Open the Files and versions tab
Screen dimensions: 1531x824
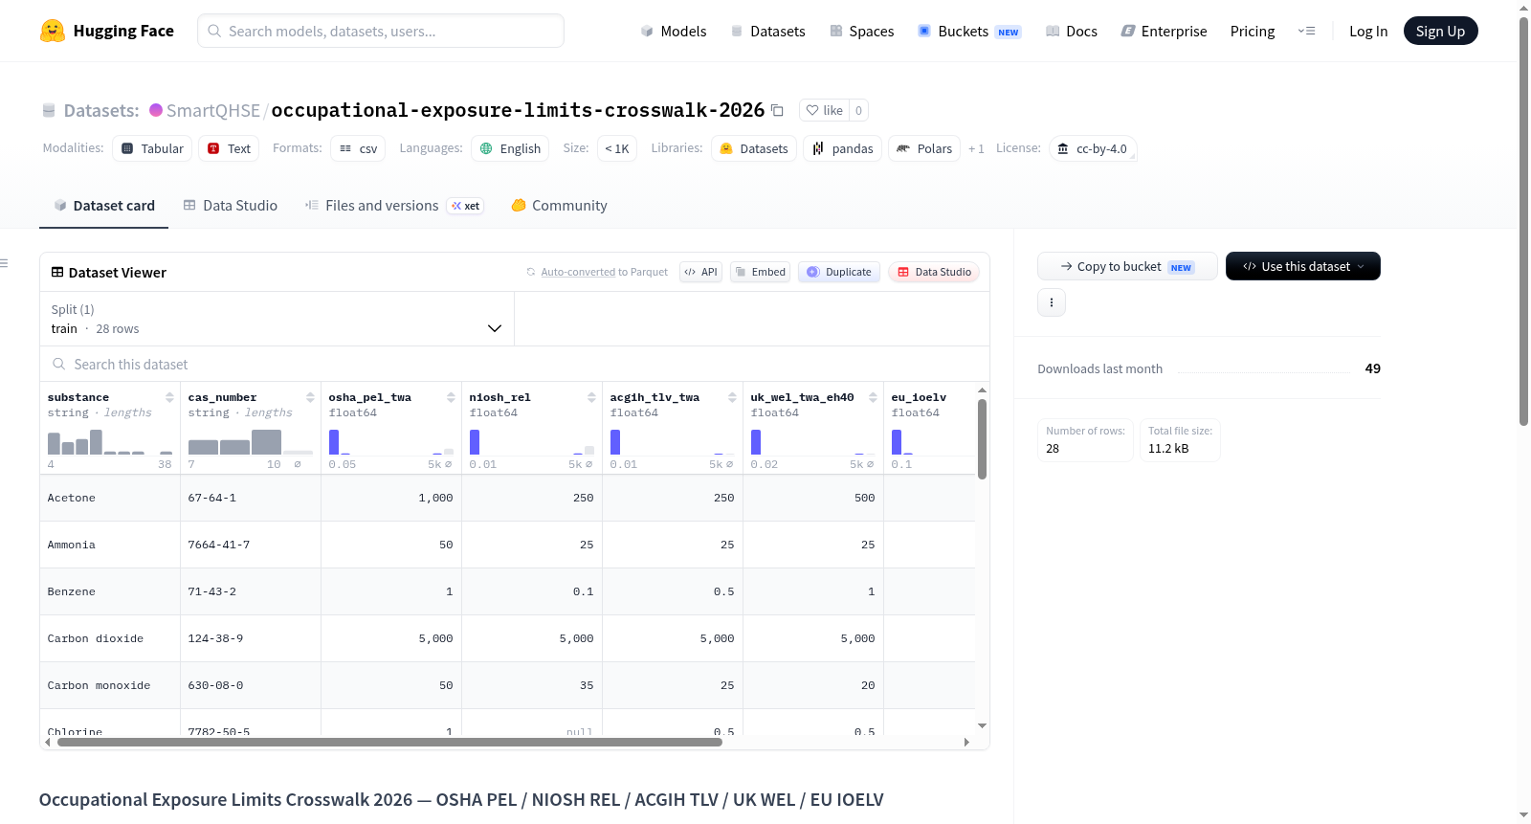tap(394, 206)
